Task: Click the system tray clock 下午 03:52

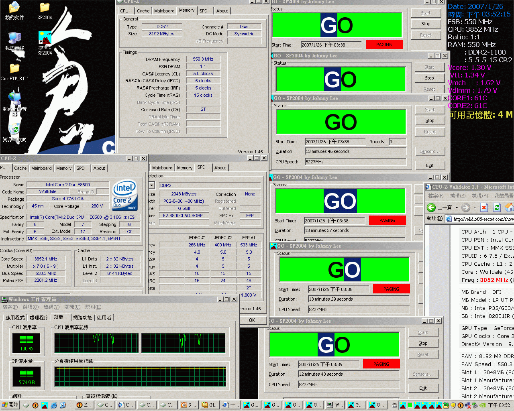Action: pos(499,405)
